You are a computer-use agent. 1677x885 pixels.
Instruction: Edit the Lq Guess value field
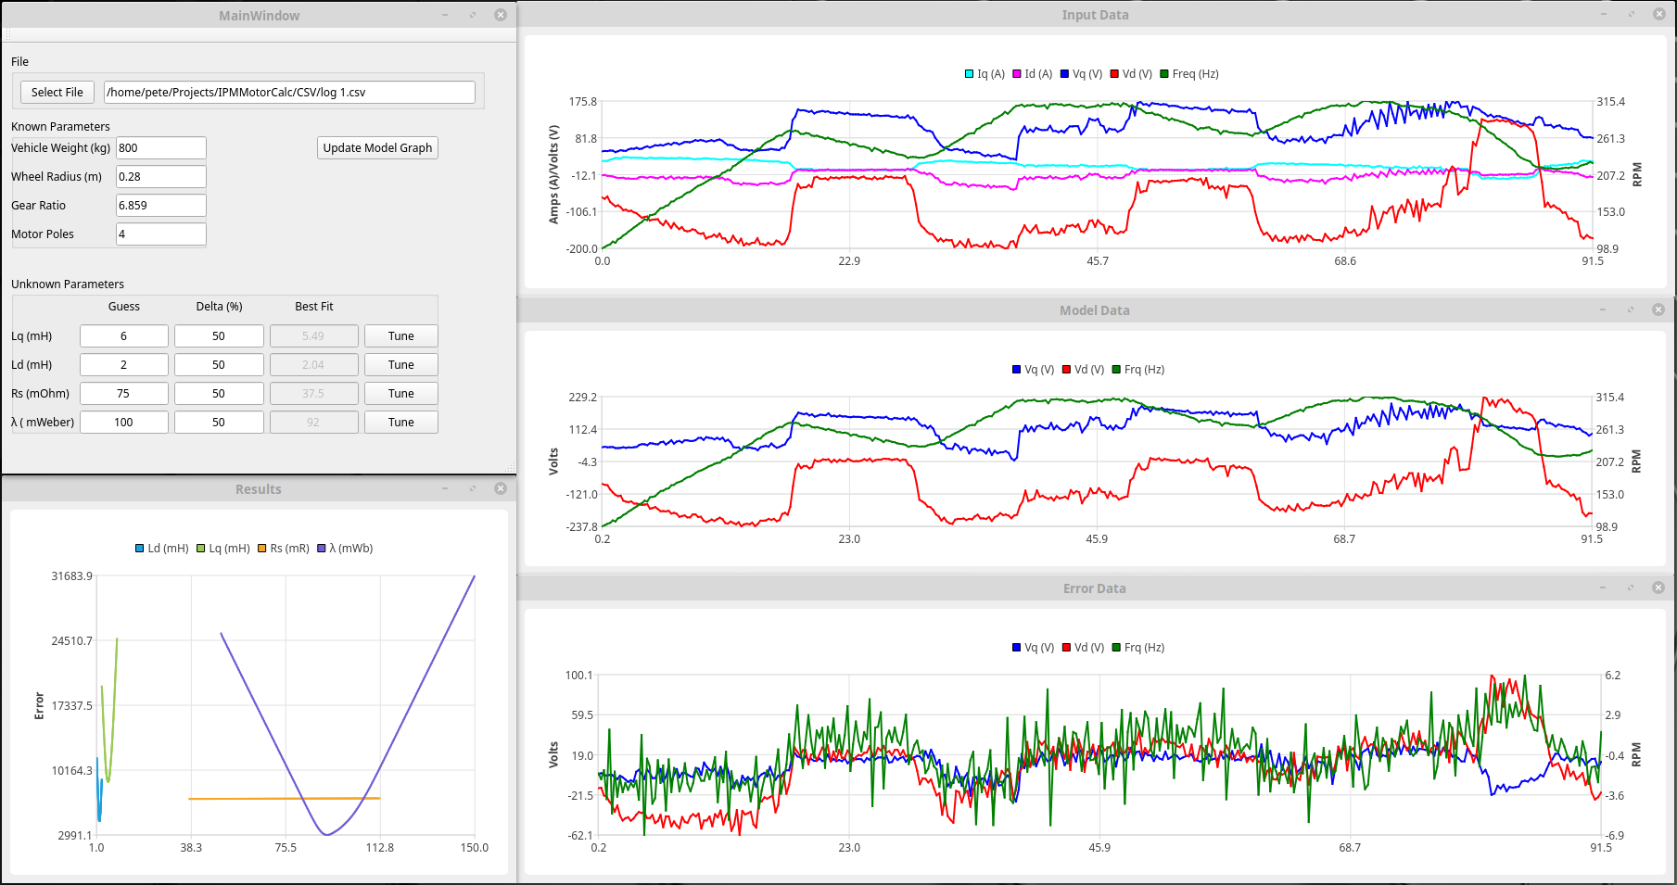coord(124,336)
